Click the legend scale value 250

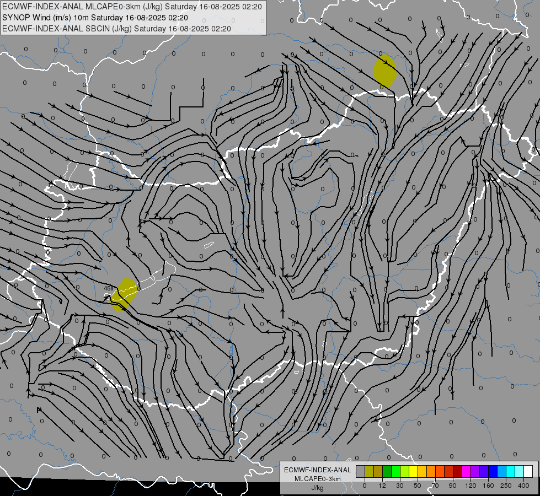(x=506, y=486)
